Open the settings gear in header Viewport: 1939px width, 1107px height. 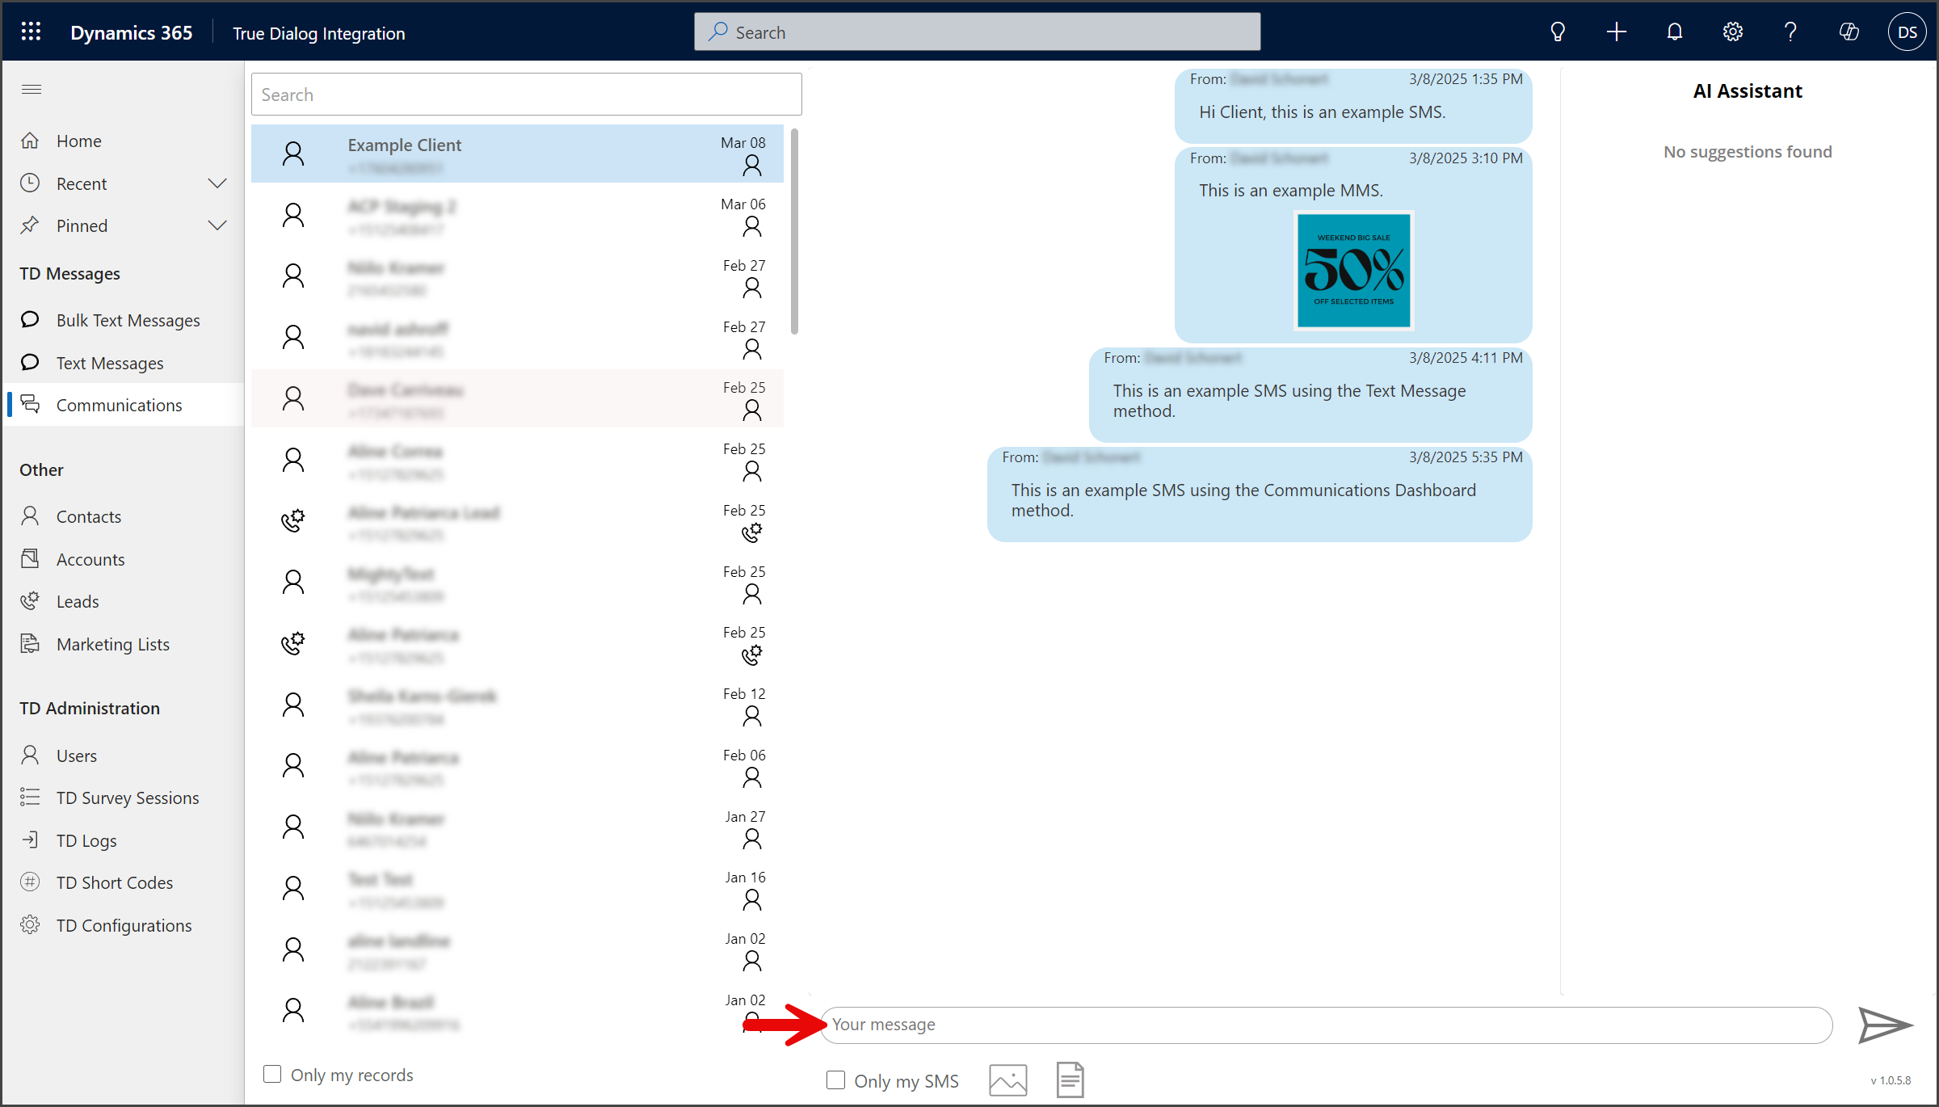click(1733, 32)
